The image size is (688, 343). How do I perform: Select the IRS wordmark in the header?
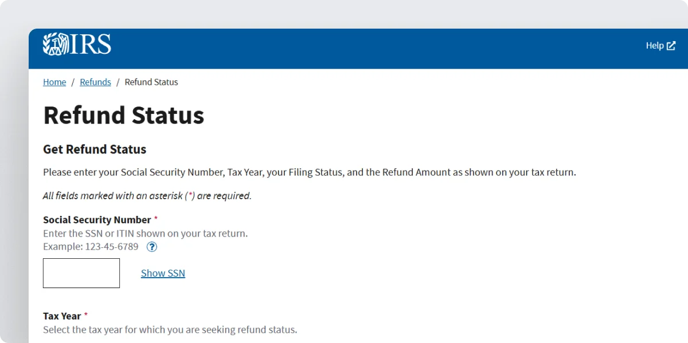tap(92, 44)
